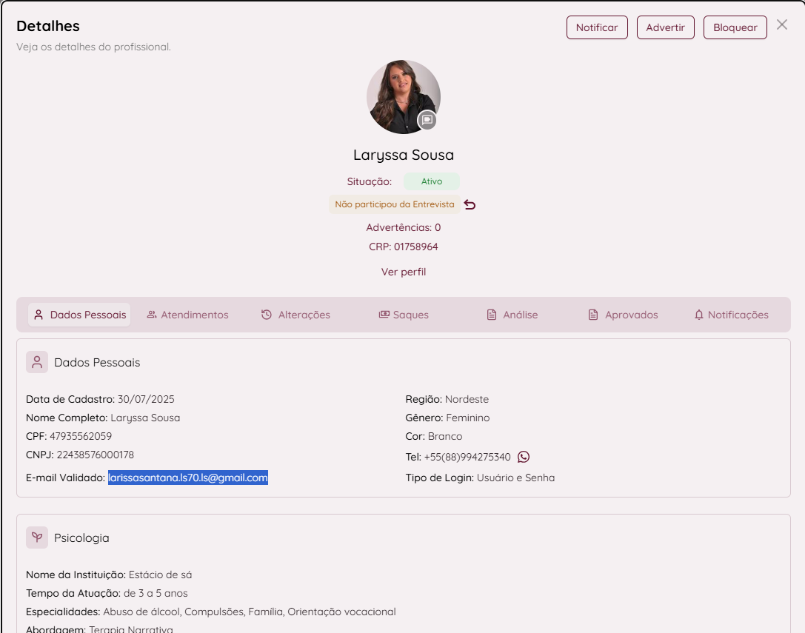805x633 pixels.
Task: Click the Advertir button
Action: tap(665, 27)
